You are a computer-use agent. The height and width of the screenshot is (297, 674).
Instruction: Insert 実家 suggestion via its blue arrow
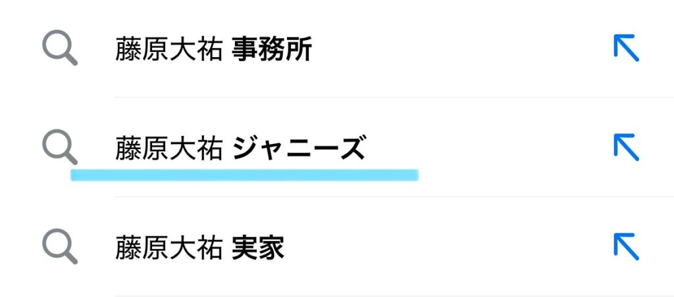click(627, 247)
